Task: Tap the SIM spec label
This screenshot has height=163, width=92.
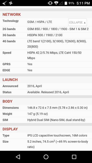Action: 5,120
